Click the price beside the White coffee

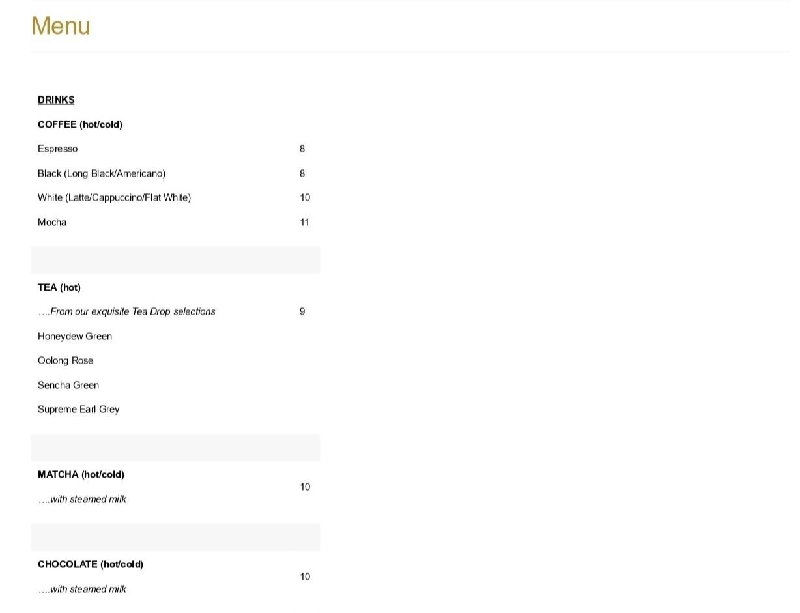click(305, 197)
